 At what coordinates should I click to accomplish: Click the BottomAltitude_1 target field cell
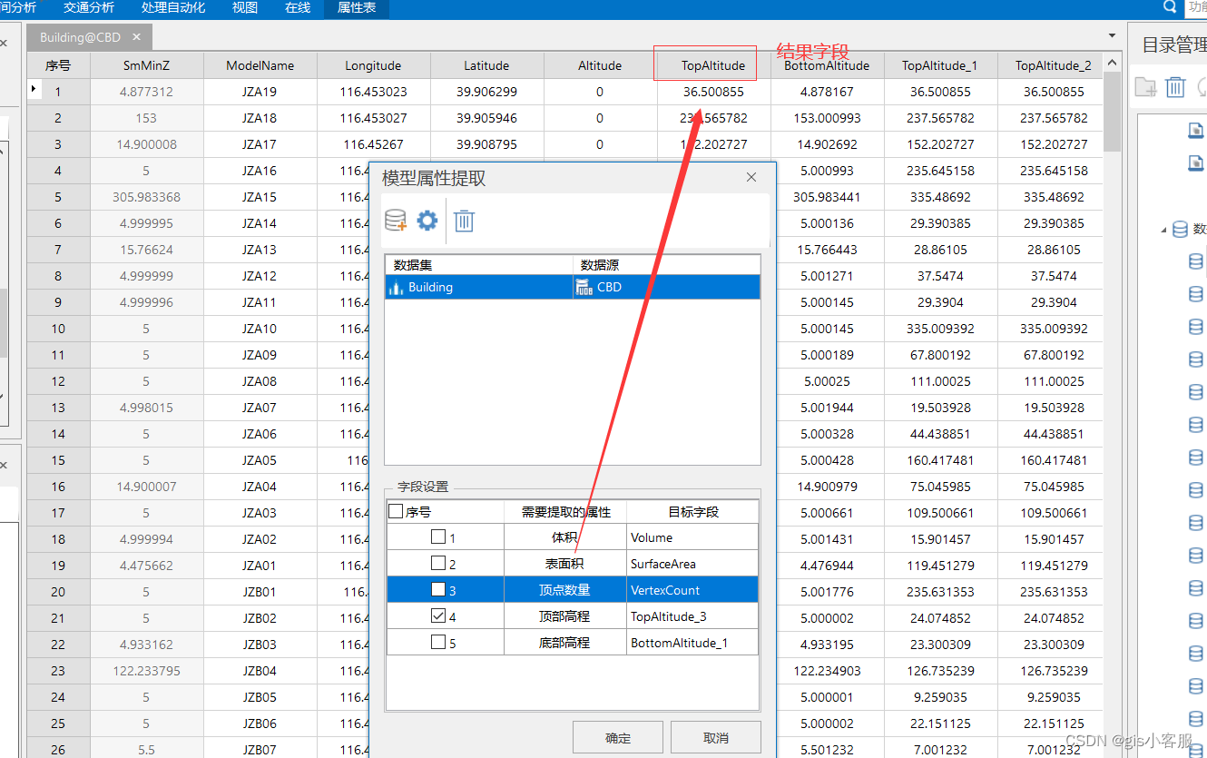[x=692, y=643]
